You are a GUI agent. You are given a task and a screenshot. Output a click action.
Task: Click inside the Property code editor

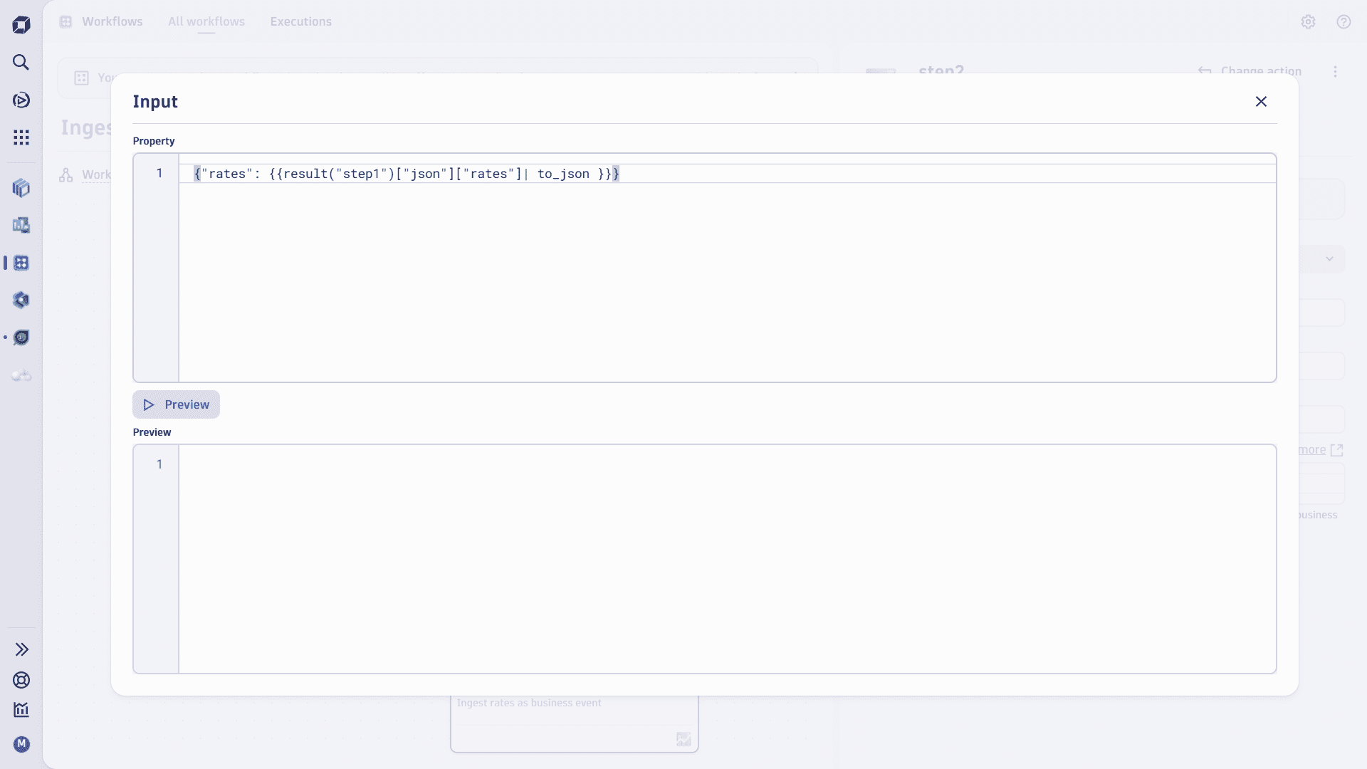tap(726, 278)
